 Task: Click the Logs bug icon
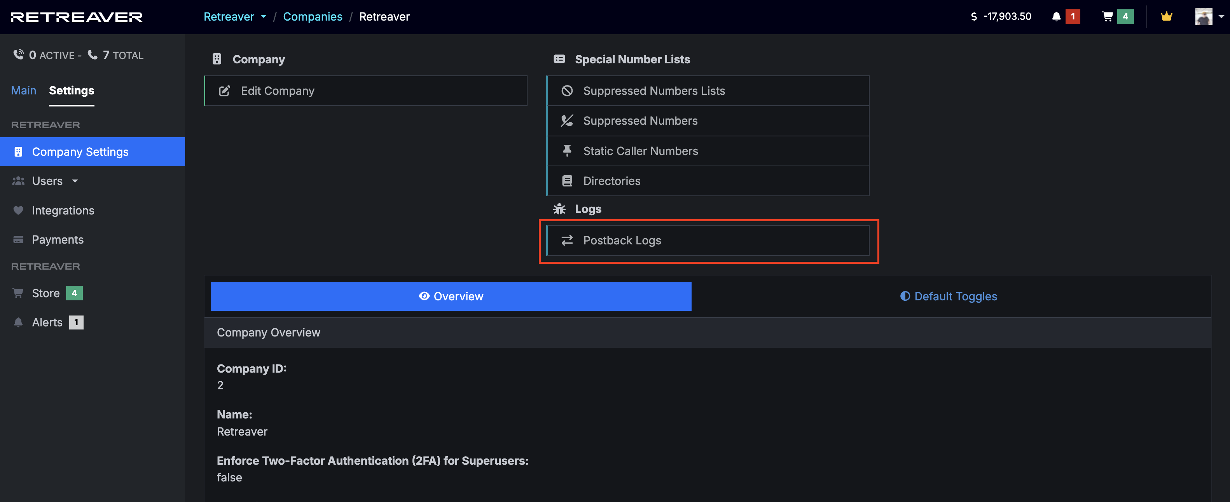tap(559, 209)
